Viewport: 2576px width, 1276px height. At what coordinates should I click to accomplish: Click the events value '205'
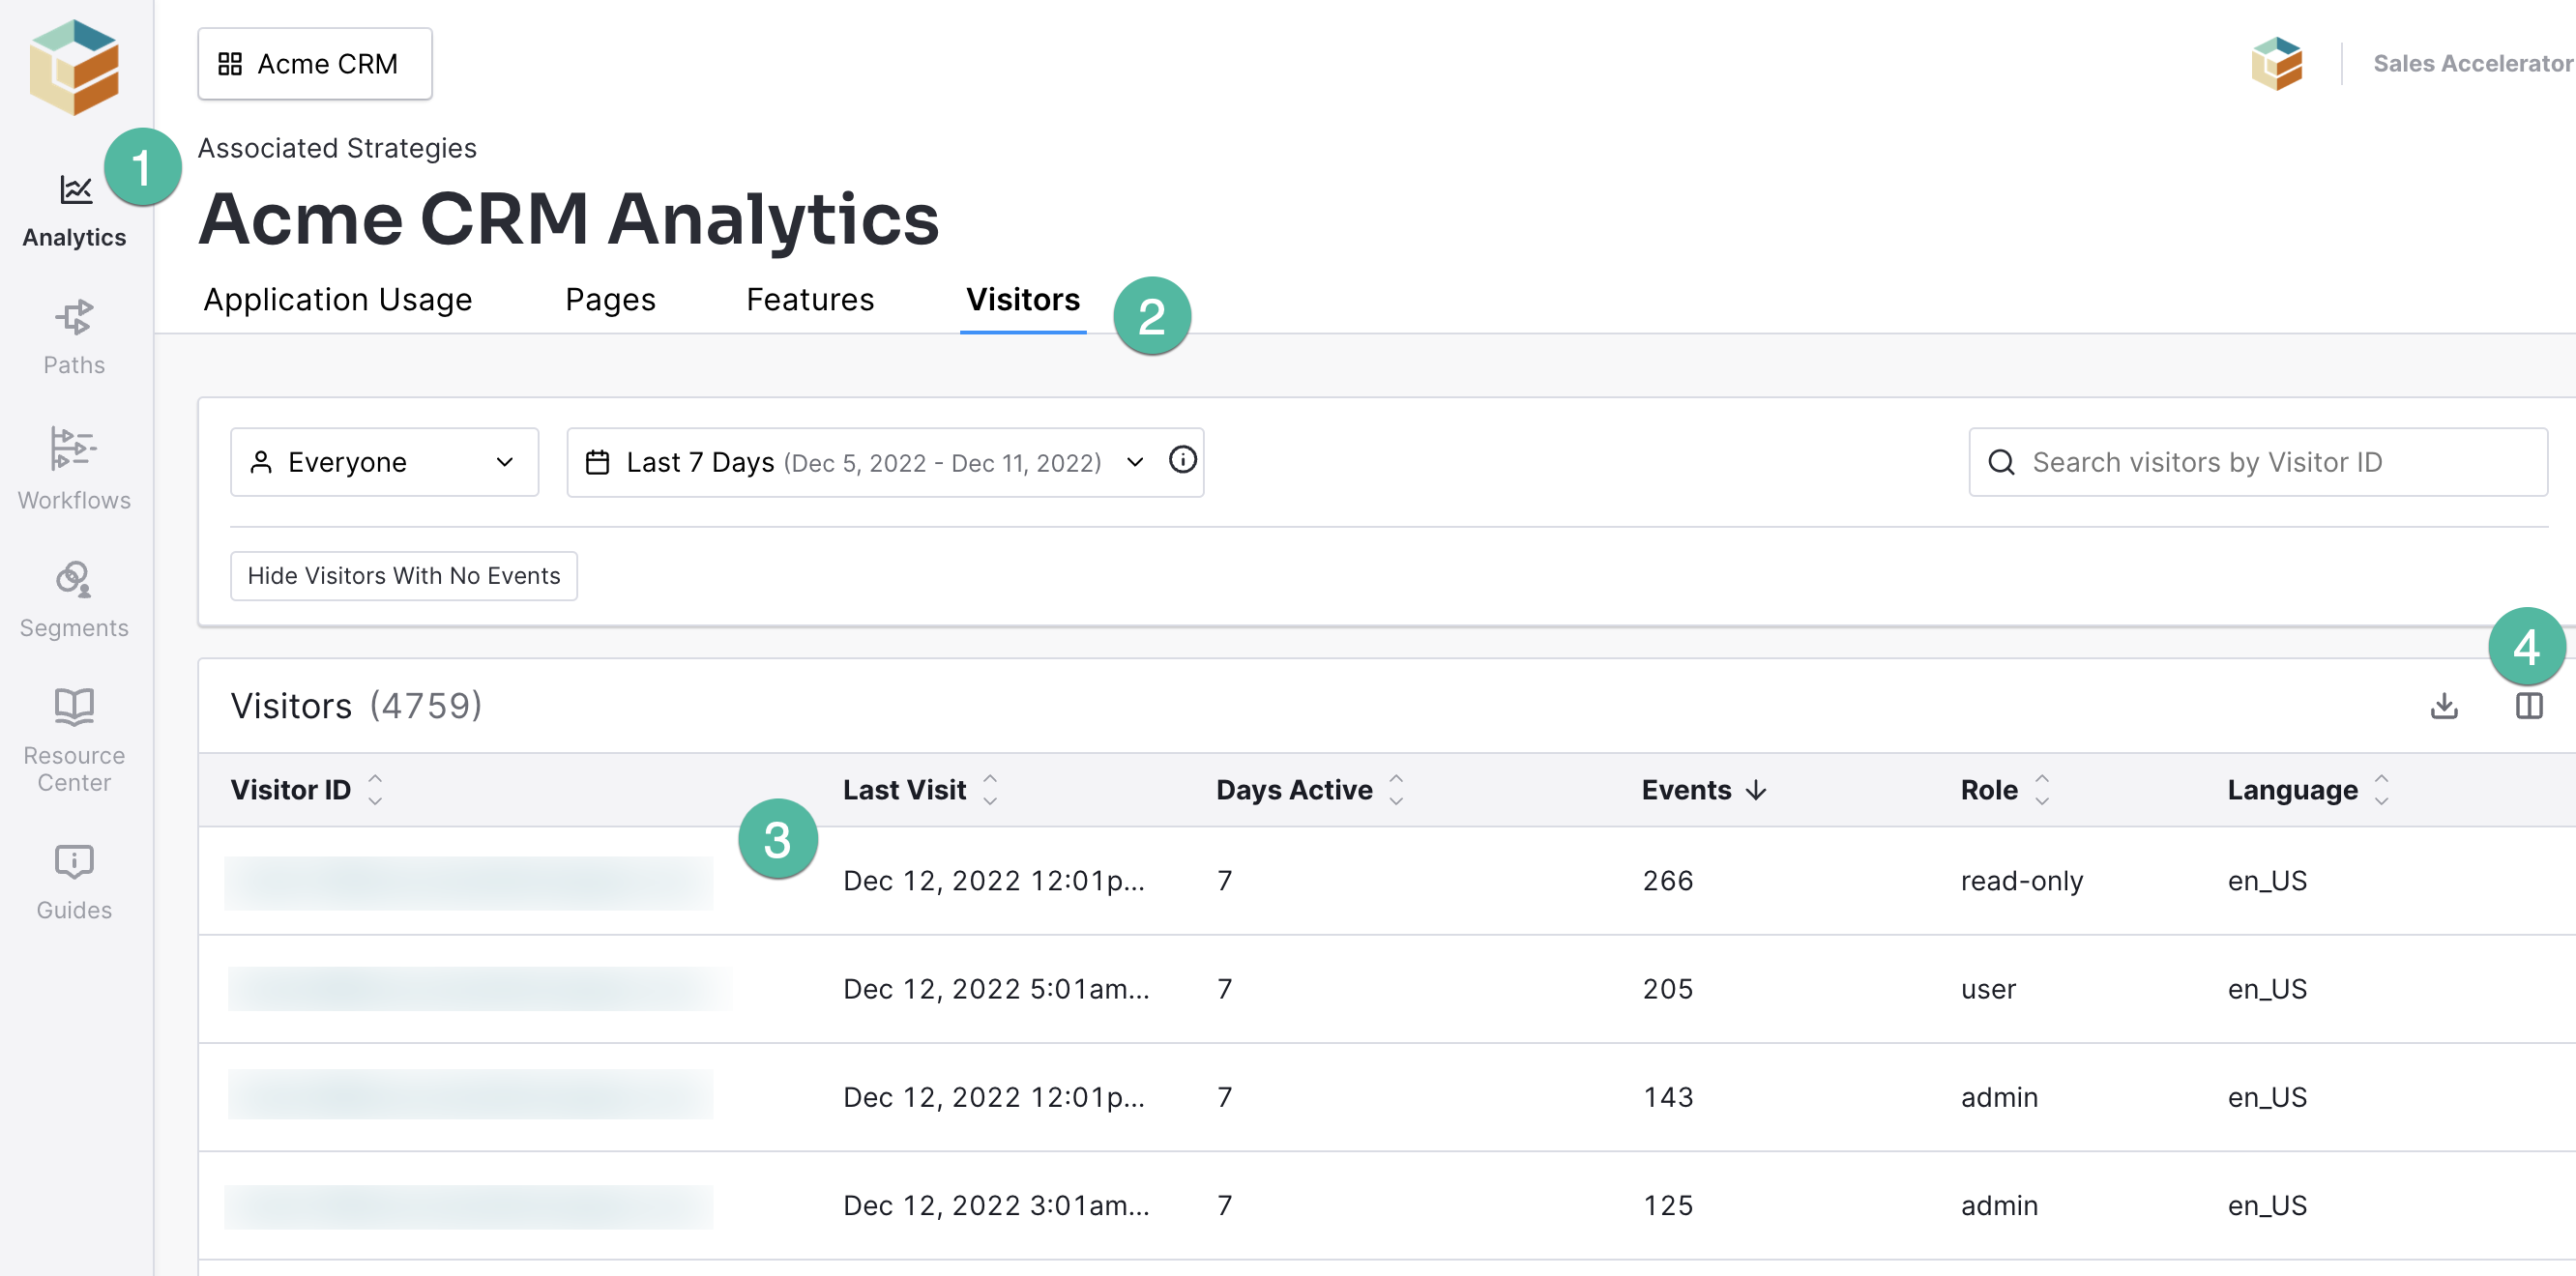1667,989
